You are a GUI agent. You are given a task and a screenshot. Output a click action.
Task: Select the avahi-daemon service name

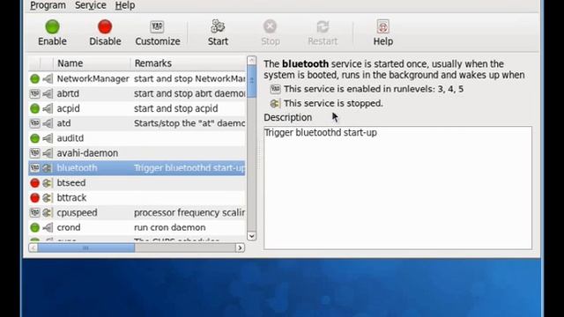pyautogui.click(x=87, y=153)
